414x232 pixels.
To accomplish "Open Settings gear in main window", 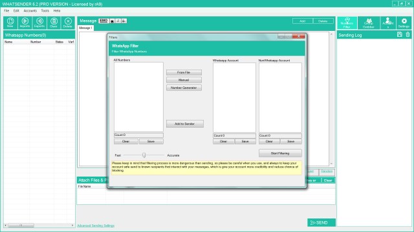I will tap(404, 23).
